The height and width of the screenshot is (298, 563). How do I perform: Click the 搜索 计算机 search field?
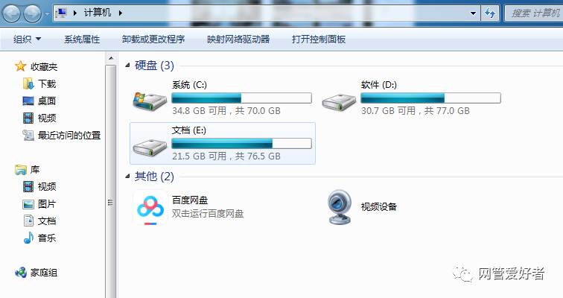pos(534,13)
